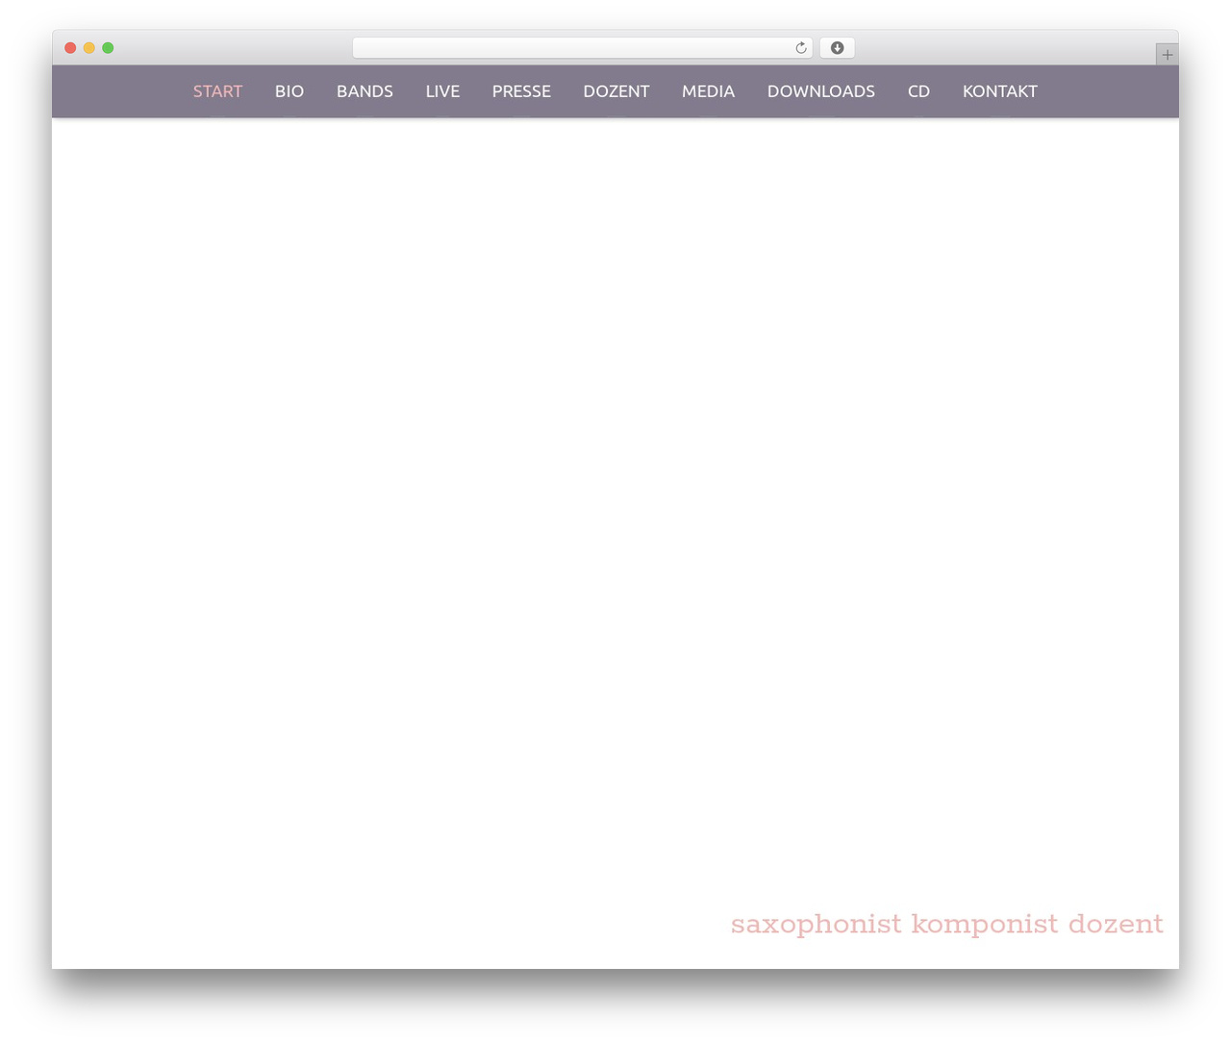This screenshot has width=1231, height=1043.
Task: Open the BANDS section
Action: tap(364, 91)
